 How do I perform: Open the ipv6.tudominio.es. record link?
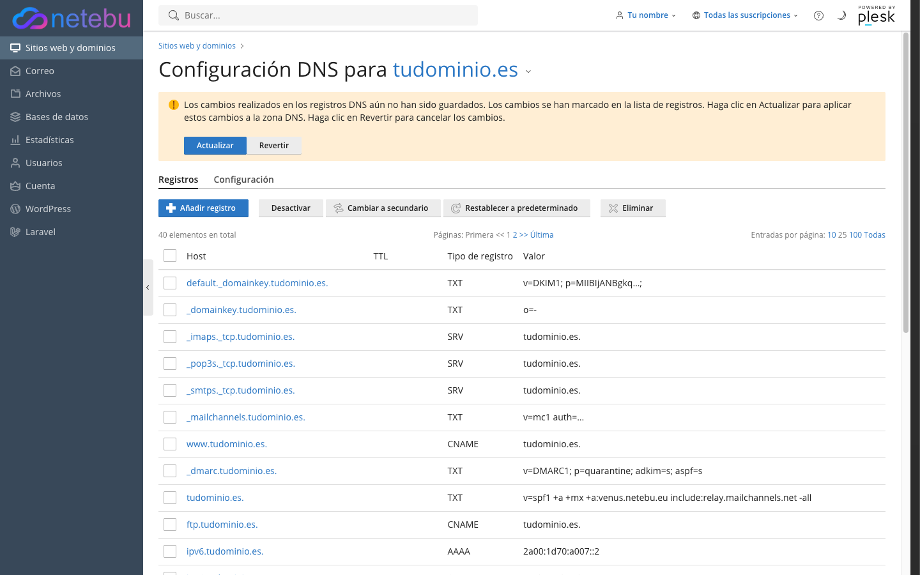pyautogui.click(x=225, y=551)
